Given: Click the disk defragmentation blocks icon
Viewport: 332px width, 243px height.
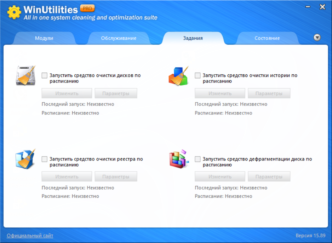Looking at the screenshot, I should tap(179, 159).
